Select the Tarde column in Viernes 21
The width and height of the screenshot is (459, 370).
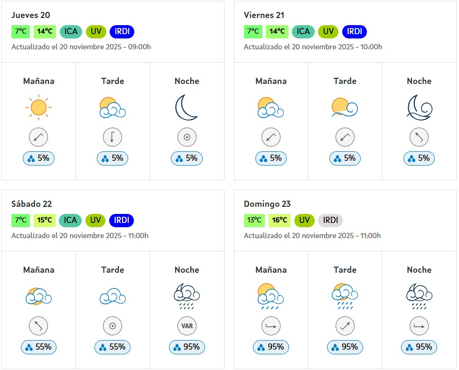pyautogui.click(x=345, y=81)
